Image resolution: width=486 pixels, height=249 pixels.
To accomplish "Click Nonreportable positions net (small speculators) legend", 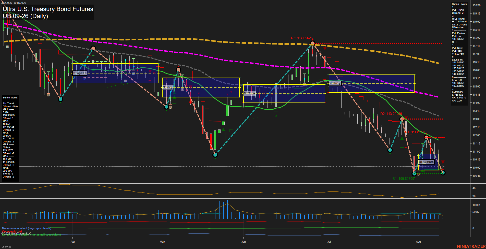I will 31,235.
